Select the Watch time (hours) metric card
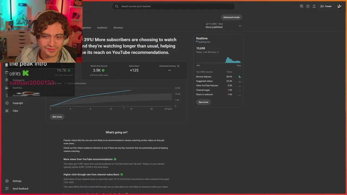347x195 pixels. (x=99, y=71)
